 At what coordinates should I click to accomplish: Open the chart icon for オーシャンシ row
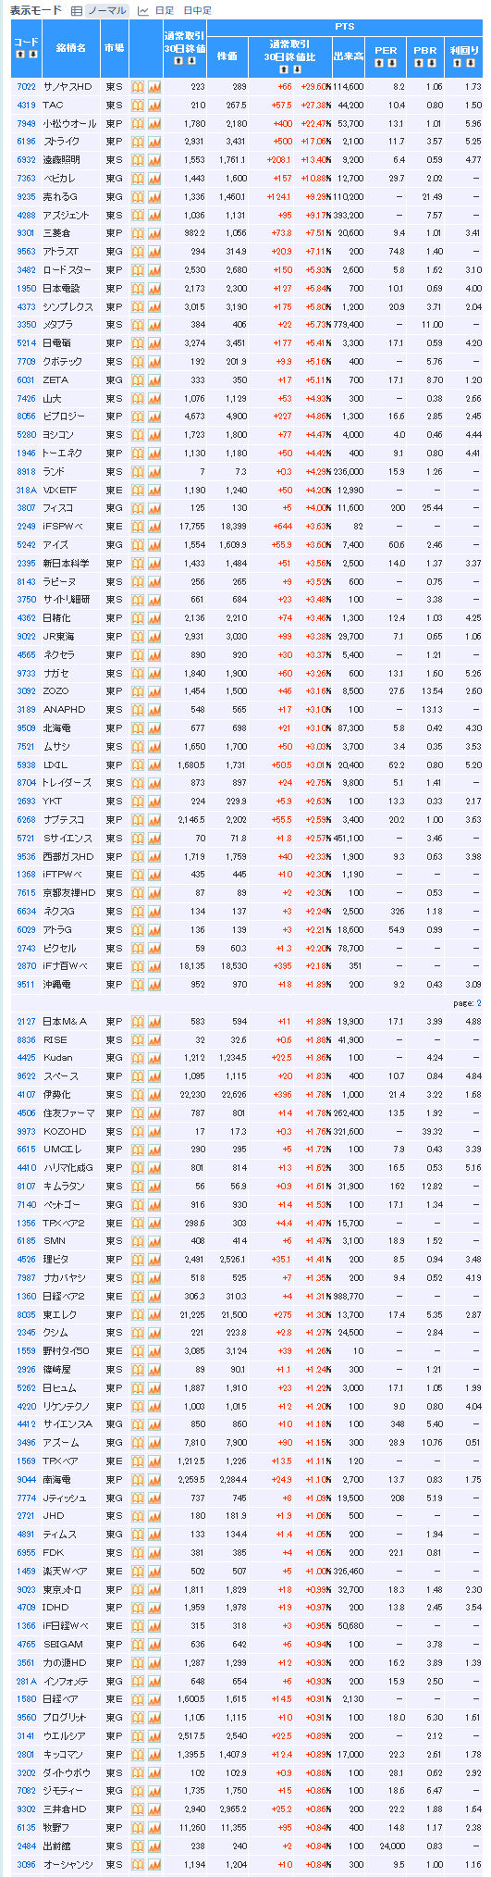[154, 1864]
